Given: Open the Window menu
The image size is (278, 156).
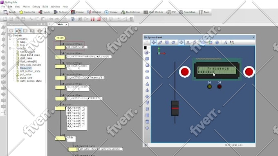Looking at the screenshot, I should point(55,7).
